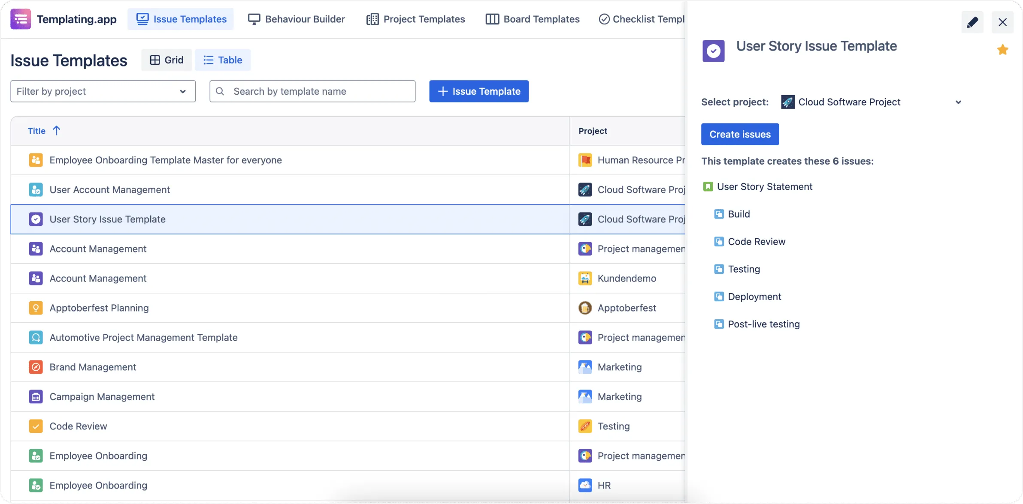This screenshot has width=1023, height=504.
Task: Click the Code Review checkmark icon in table
Action: [x=36, y=426]
